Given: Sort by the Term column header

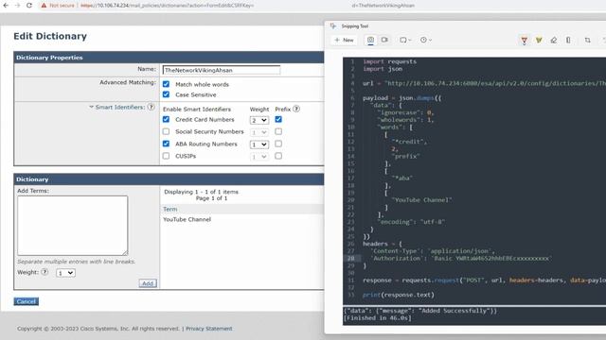Looking at the screenshot, I should point(170,209).
